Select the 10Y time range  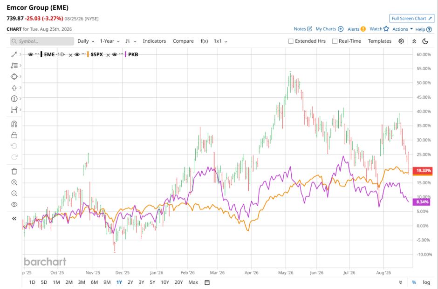pos(165,282)
